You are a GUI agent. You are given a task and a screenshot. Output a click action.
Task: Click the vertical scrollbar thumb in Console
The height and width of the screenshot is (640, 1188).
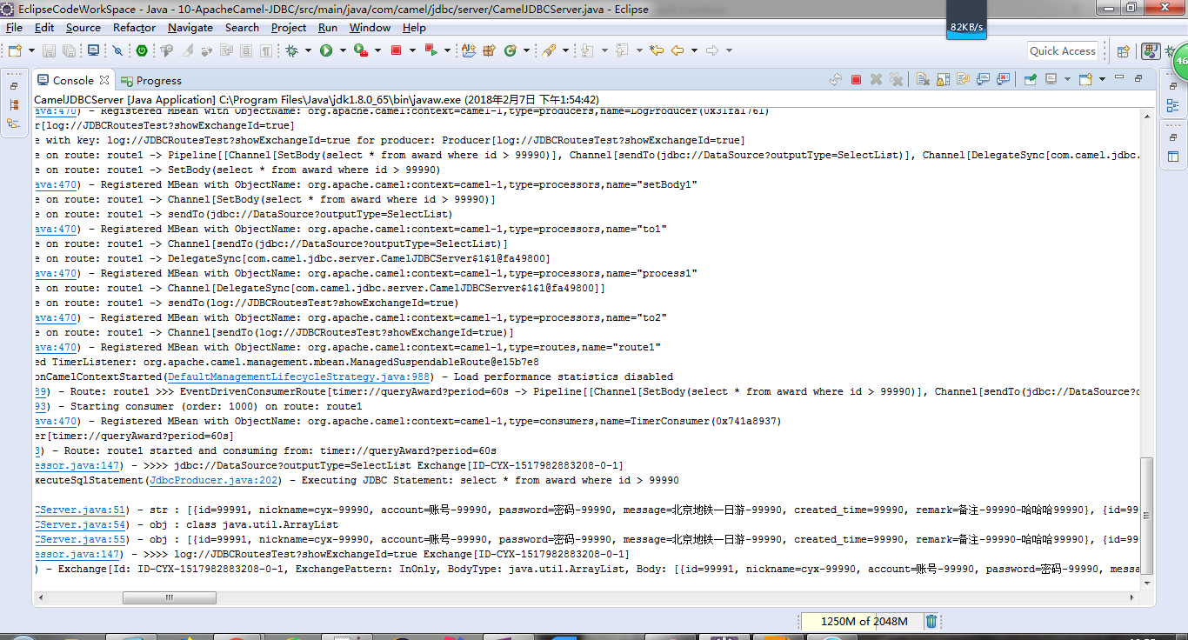1147,516
